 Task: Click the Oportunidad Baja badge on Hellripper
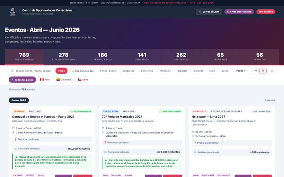261,111
